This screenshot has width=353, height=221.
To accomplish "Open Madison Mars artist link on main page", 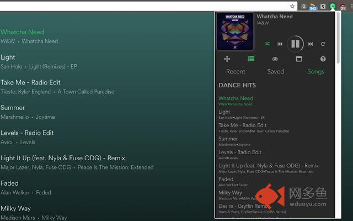I will tap(18, 218).
